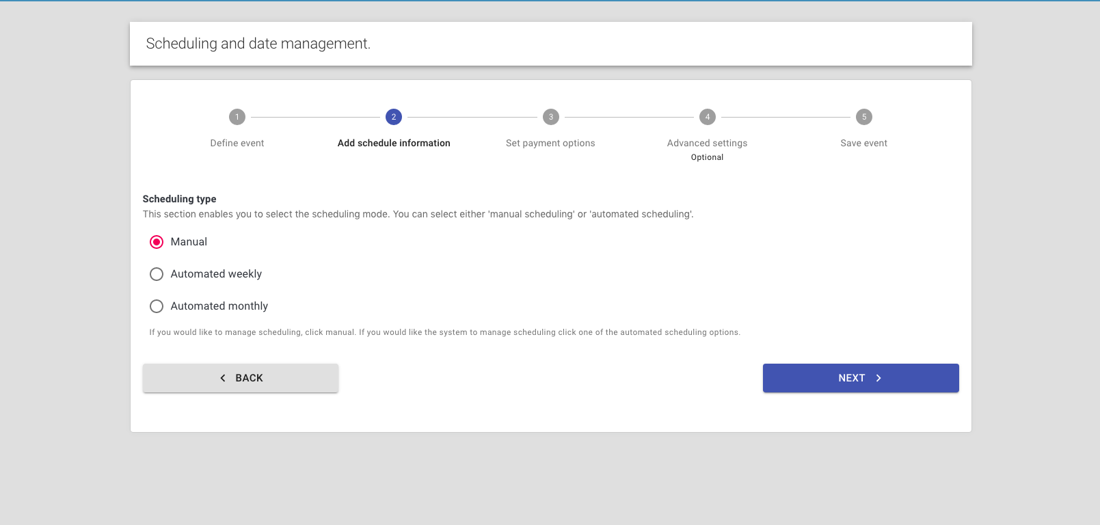Click the 'This section enables you' description
Screen dimensions: 1100x525
(x=418, y=214)
